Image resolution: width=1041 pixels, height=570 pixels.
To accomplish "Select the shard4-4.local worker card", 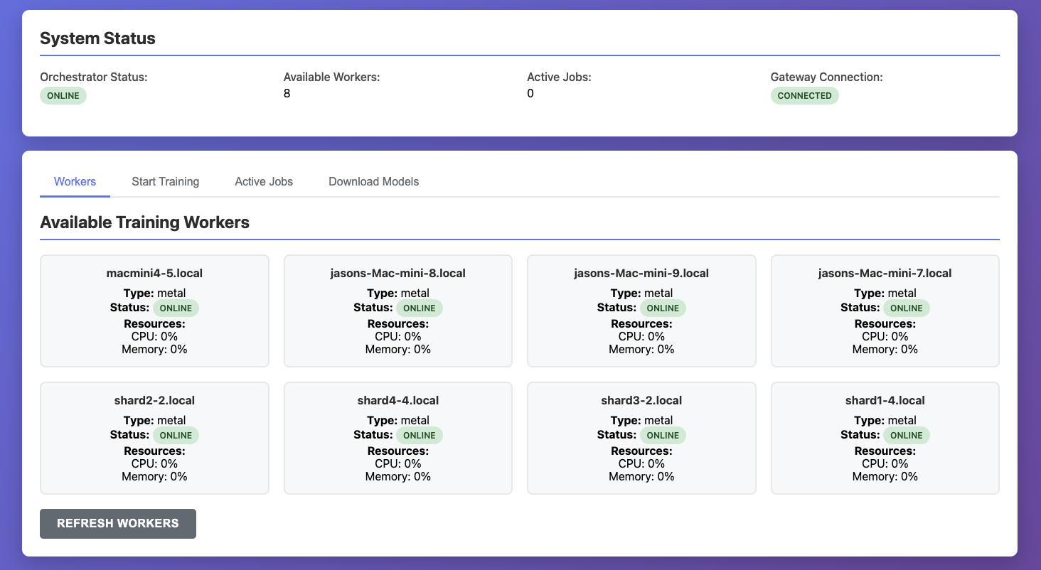I will tap(397, 438).
